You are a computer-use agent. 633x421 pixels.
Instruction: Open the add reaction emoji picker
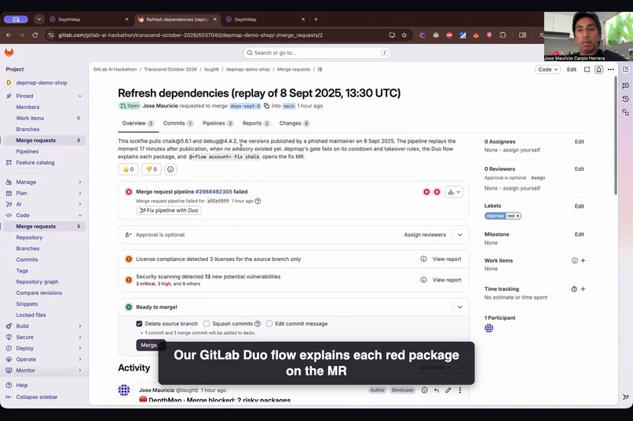tap(170, 169)
